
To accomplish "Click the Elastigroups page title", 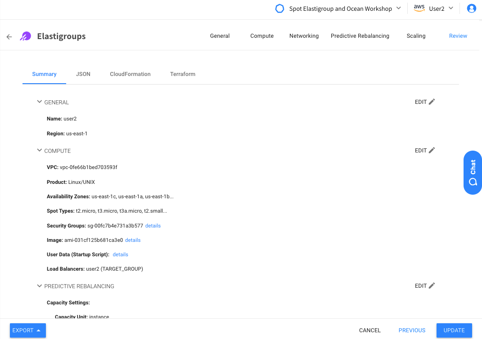I will click(62, 36).
